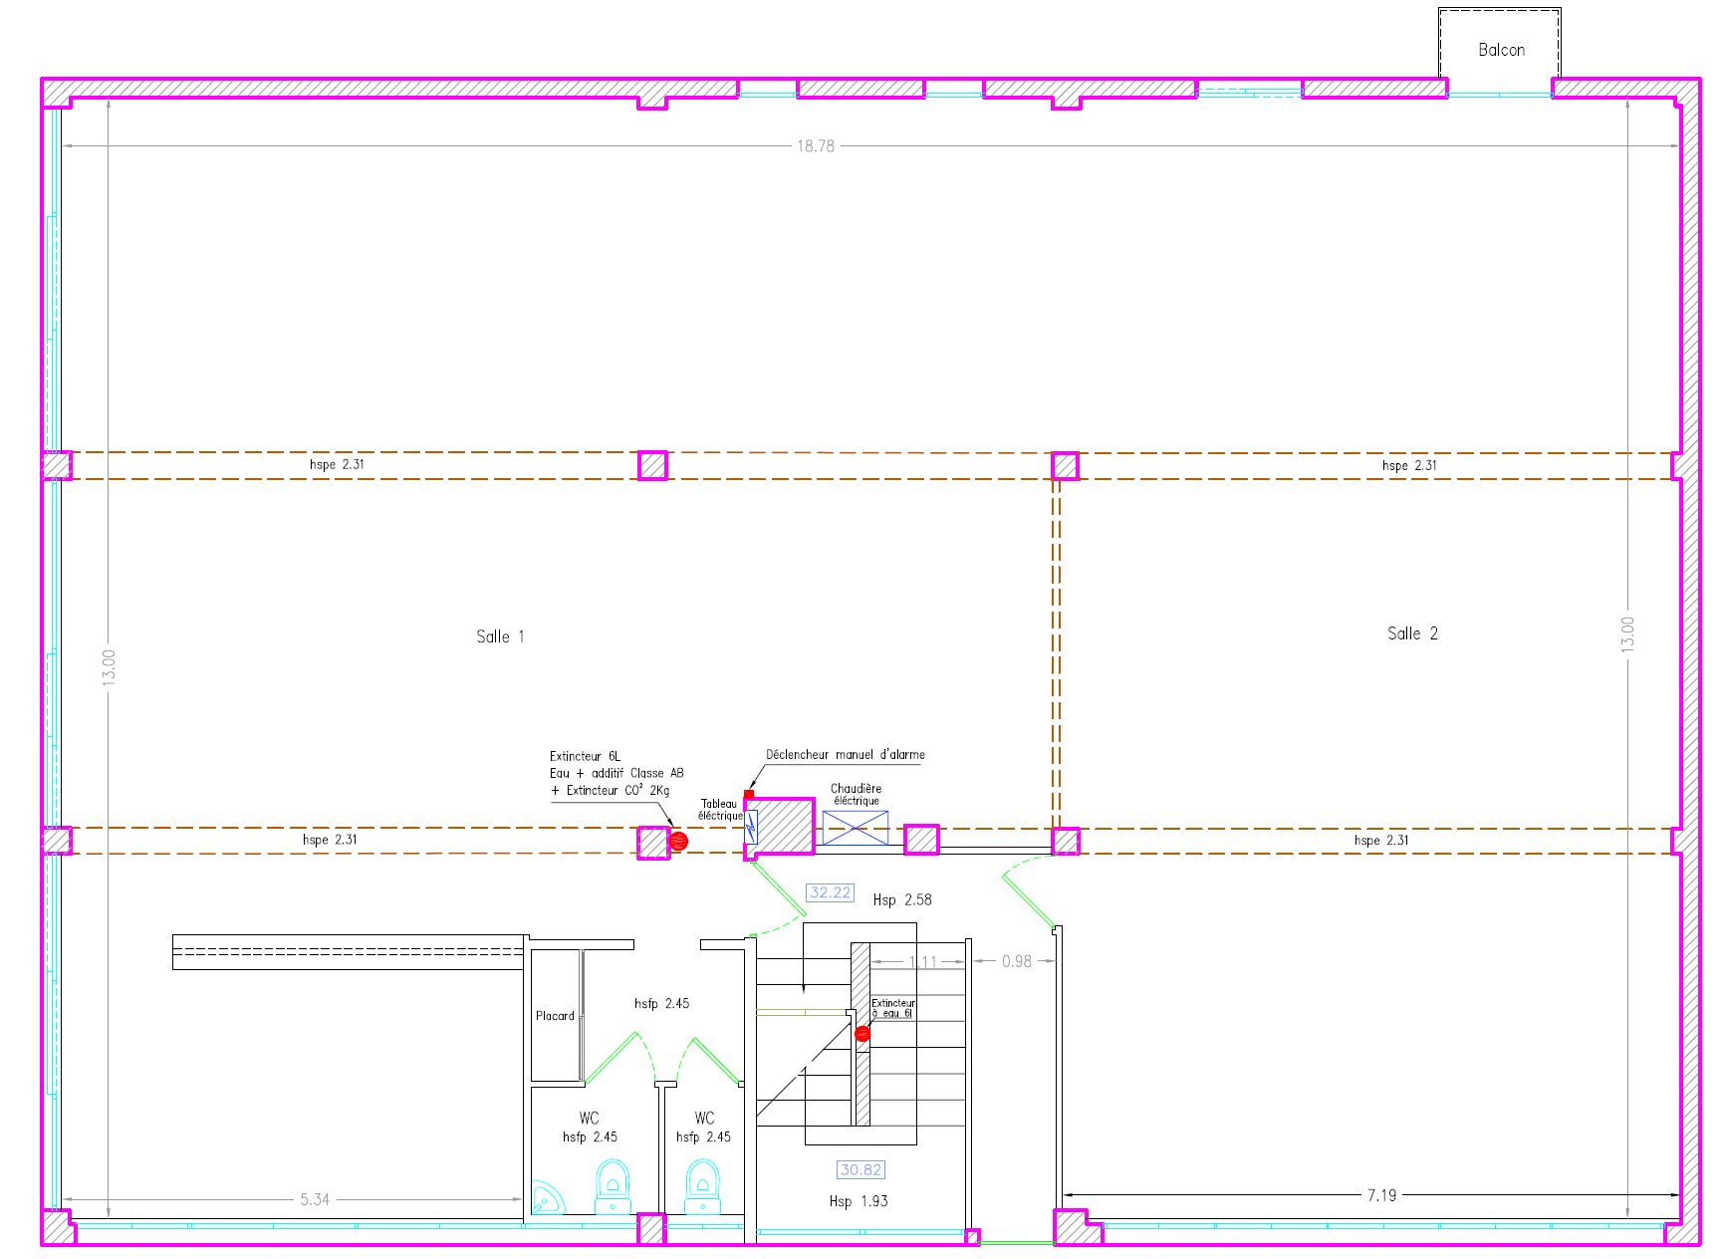The image size is (1721, 1259).
Task: Select the right WC toilet fixture
Action: pos(703,1186)
